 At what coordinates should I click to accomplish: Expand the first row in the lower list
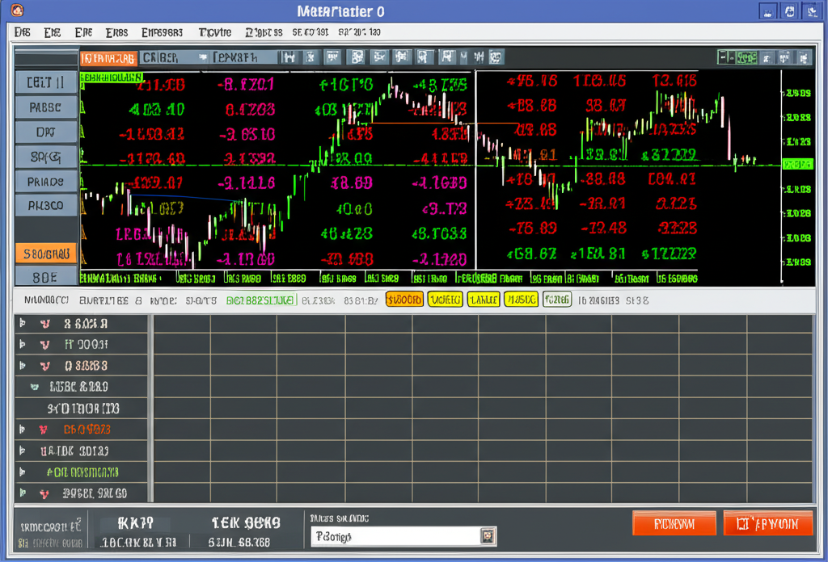[x=23, y=324]
